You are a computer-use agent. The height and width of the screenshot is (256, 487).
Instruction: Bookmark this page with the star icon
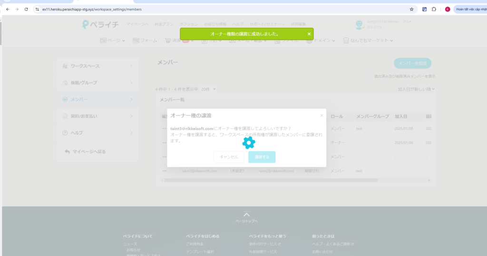[411, 9]
